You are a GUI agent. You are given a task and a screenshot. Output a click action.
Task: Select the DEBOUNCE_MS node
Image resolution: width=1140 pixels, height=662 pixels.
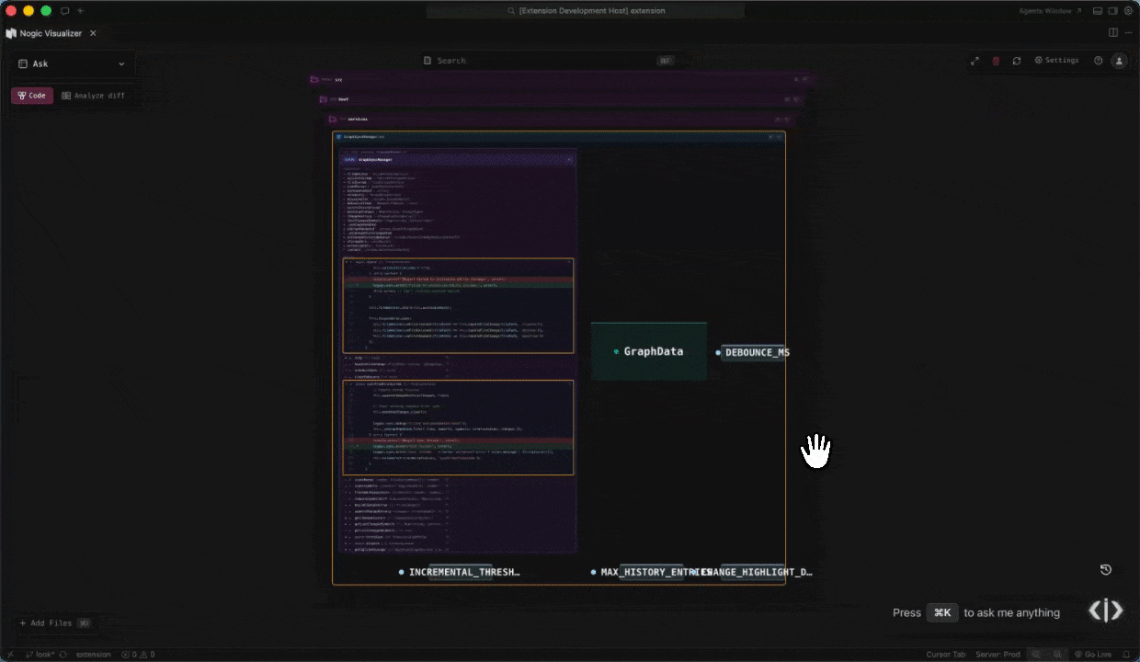(753, 352)
